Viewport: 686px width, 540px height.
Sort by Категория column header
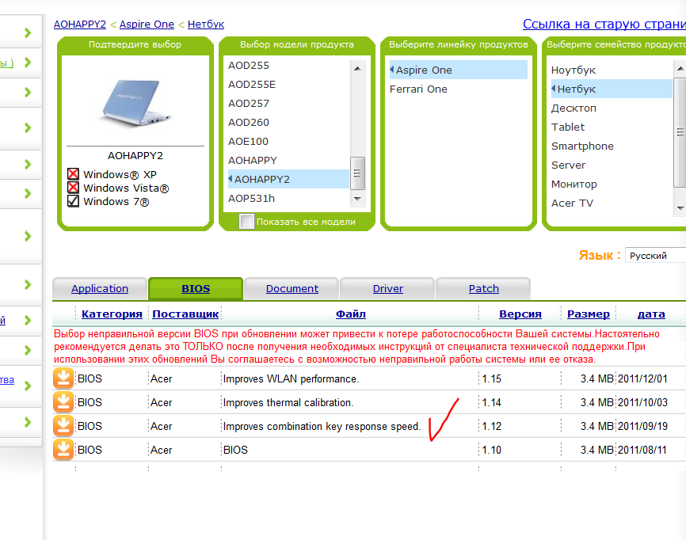(x=112, y=314)
